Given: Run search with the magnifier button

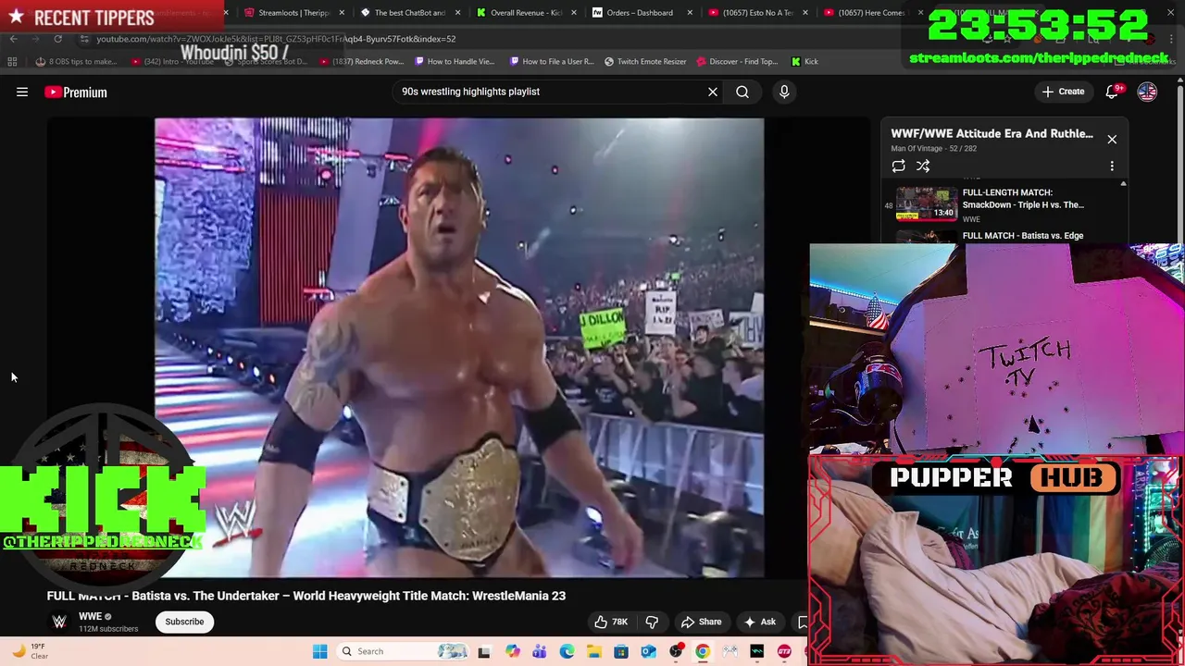Looking at the screenshot, I should (742, 92).
